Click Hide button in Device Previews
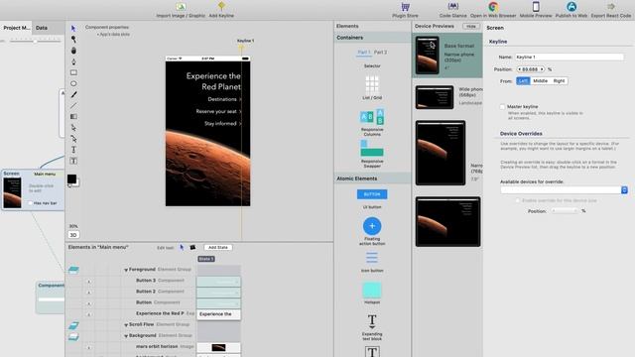 pos(471,27)
